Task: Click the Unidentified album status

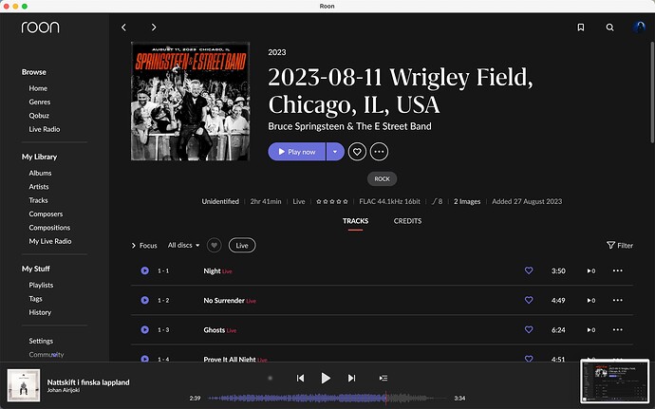Action: pyautogui.click(x=220, y=201)
